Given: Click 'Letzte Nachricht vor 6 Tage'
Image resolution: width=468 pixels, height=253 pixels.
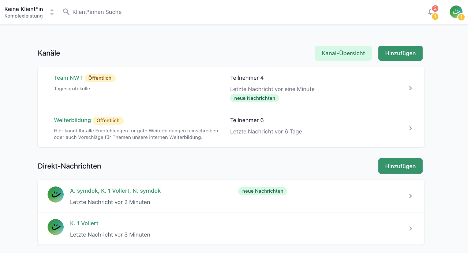Looking at the screenshot, I should tap(266, 132).
